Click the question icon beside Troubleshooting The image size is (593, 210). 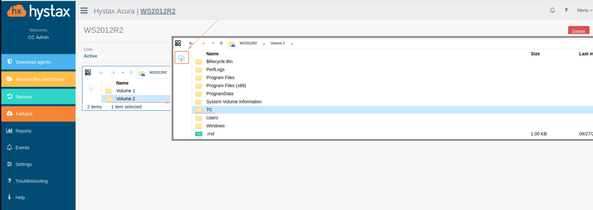point(9,181)
